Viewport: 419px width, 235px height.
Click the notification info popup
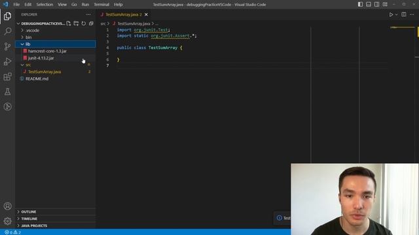[x=283, y=218]
